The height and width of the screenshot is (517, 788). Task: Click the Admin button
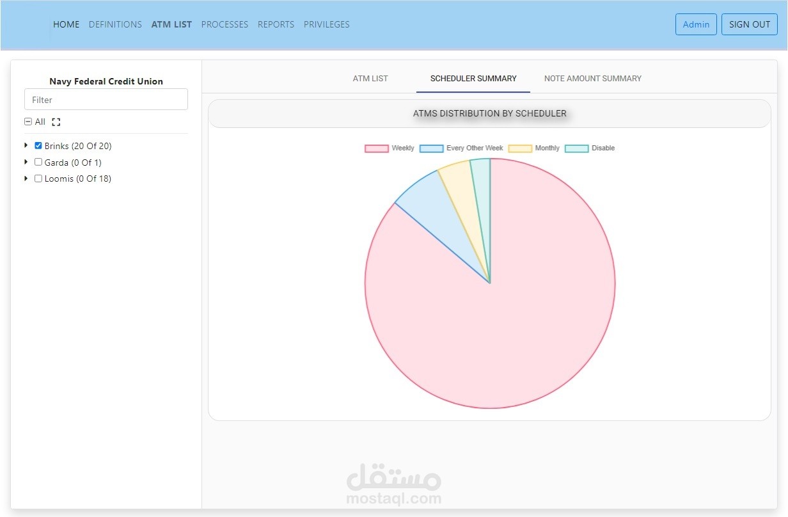(x=696, y=24)
